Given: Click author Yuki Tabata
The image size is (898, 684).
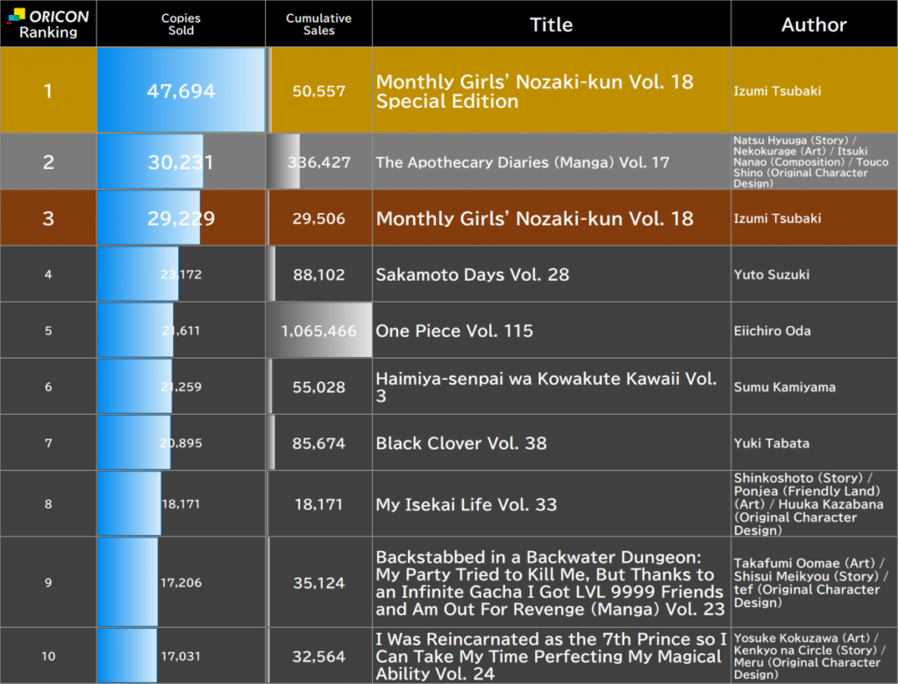Looking at the screenshot, I should pos(772,443).
